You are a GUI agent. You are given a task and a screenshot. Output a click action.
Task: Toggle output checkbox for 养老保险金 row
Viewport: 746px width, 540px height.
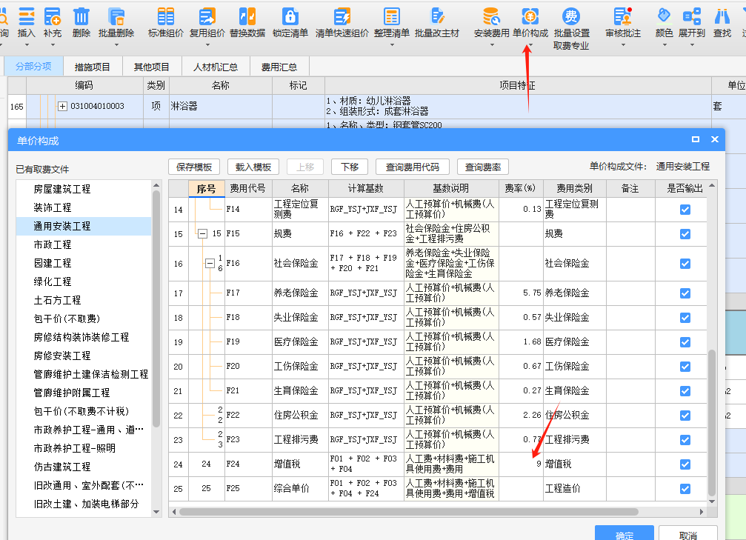coord(685,293)
